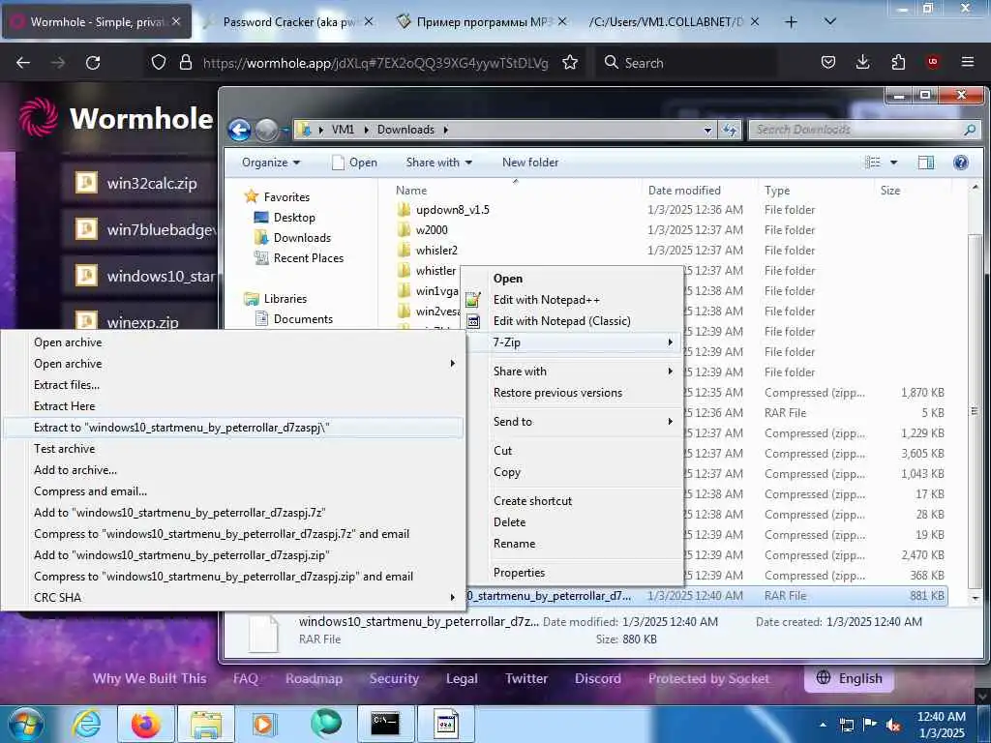Click the uBlock Origin extension icon
The image size is (991, 743).
click(932, 62)
